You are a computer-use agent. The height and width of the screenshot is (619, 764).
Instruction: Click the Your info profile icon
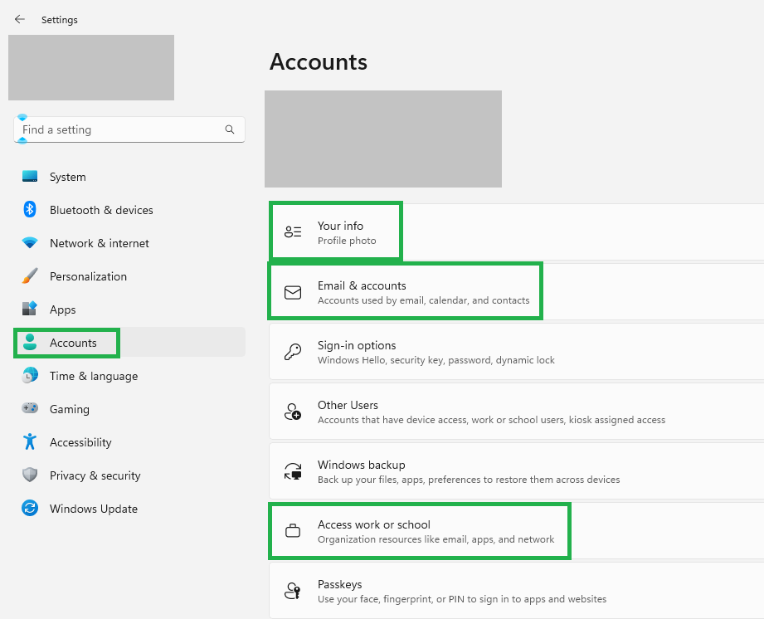[293, 232]
